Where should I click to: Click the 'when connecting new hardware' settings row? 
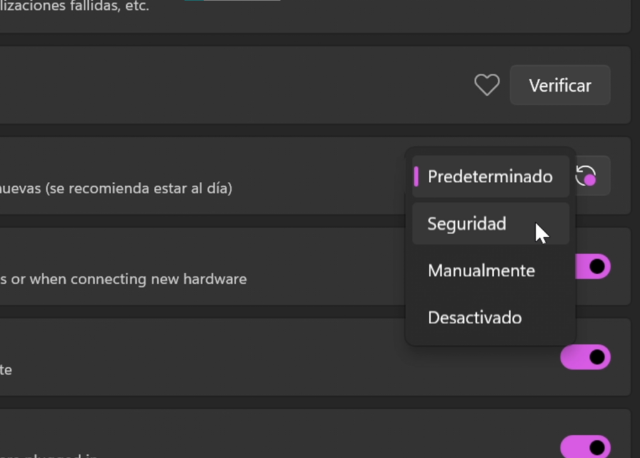point(187,279)
